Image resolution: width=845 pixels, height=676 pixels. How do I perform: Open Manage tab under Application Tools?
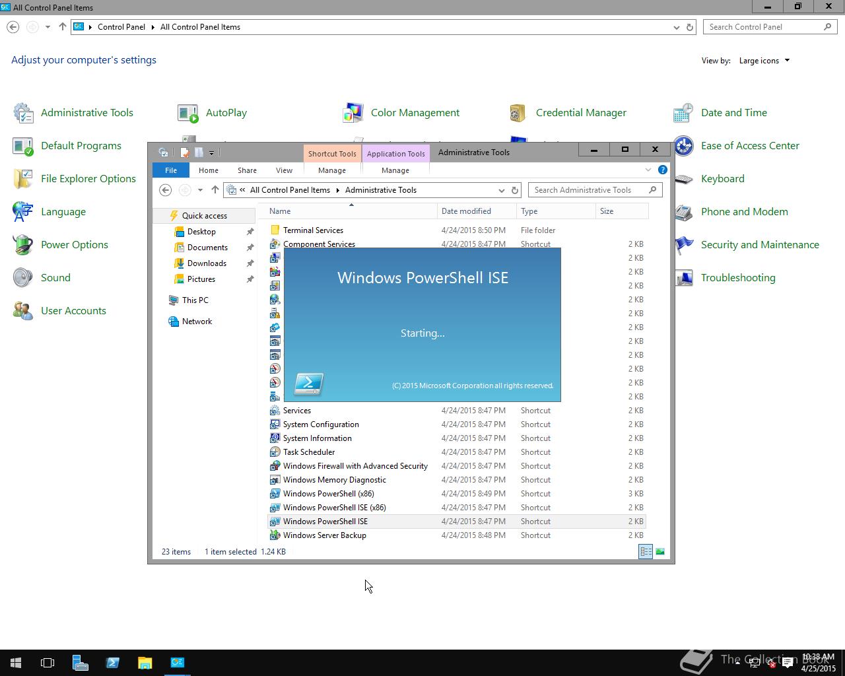tap(395, 170)
